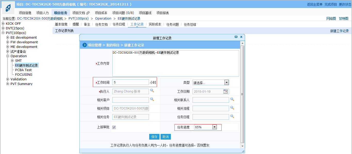
Task: Click the 保存 button
Action: click(x=154, y=137)
